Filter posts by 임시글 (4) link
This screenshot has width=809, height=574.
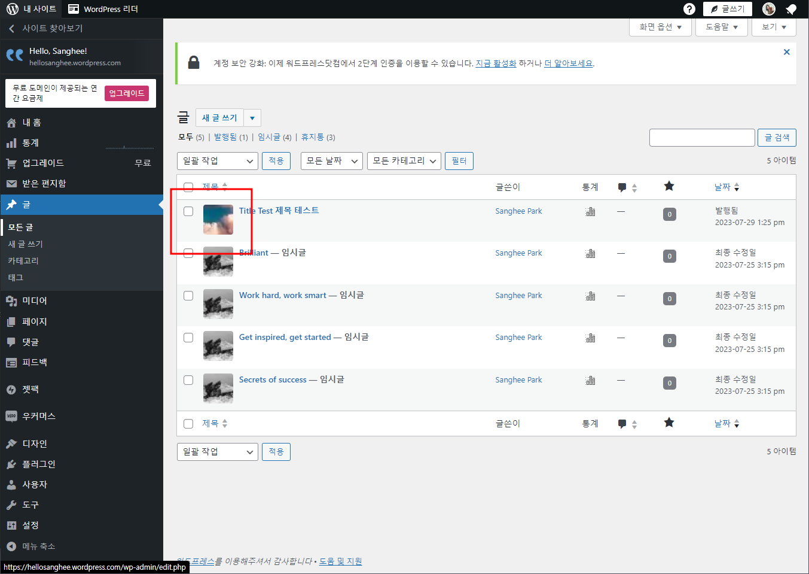point(274,137)
